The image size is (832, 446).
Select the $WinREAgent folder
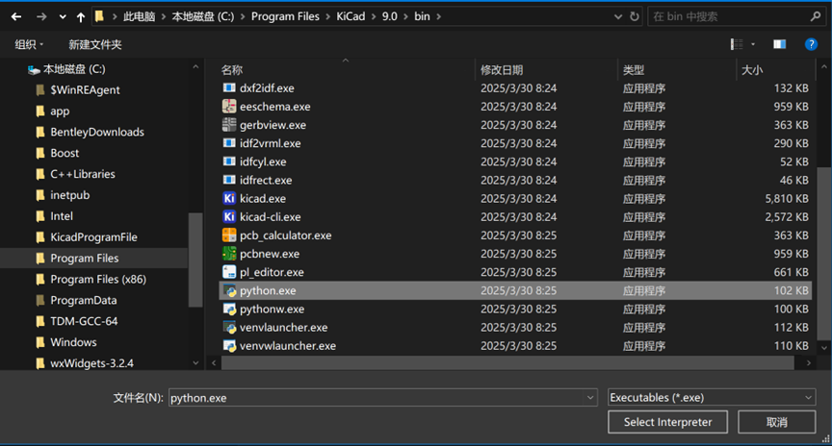click(x=85, y=90)
